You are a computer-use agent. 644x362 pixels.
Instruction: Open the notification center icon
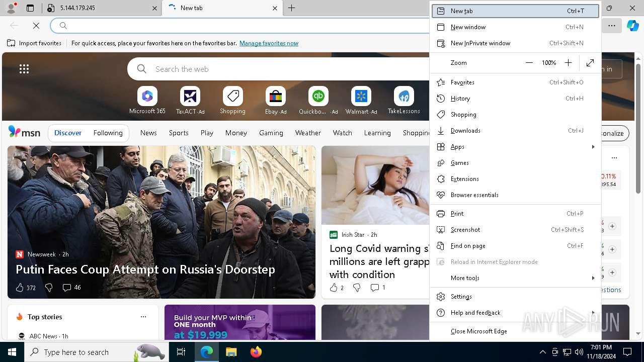[627, 352]
